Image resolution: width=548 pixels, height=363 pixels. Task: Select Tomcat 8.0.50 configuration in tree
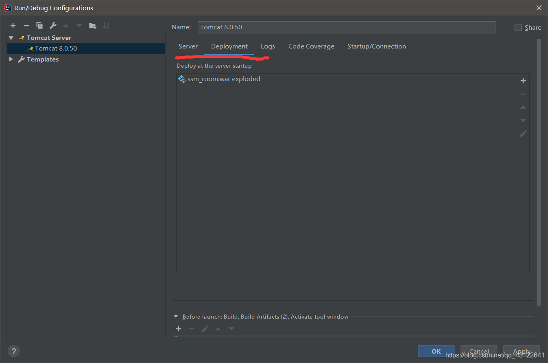(86, 48)
